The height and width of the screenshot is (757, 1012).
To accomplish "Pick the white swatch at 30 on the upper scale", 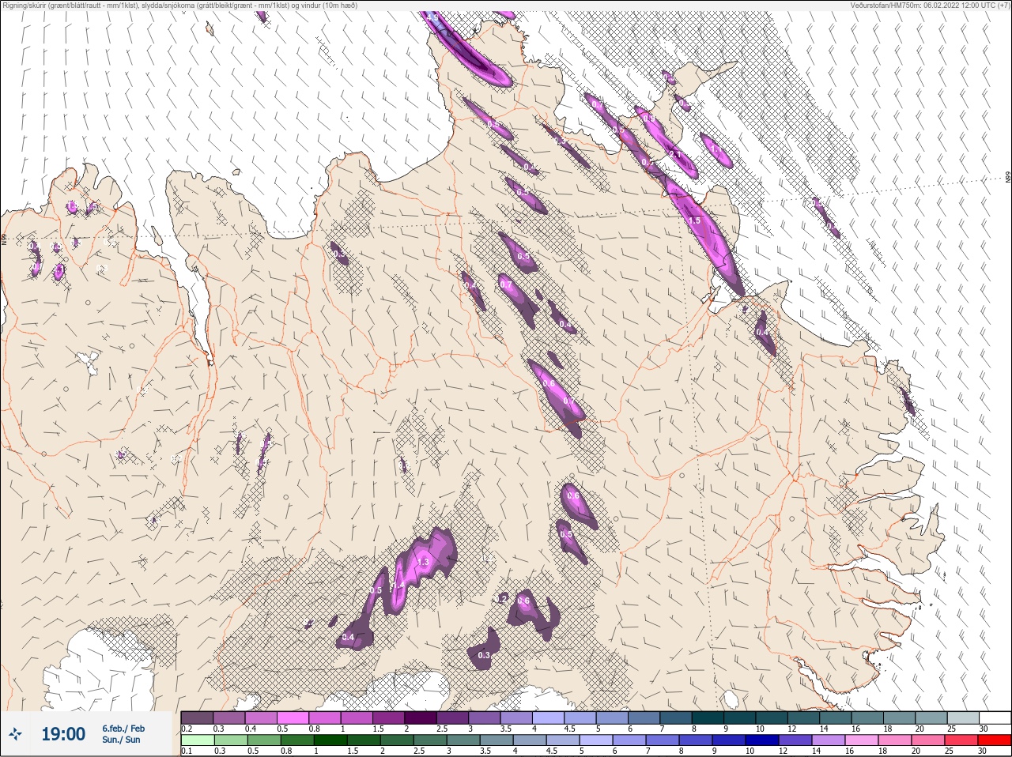I will coord(995,717).
